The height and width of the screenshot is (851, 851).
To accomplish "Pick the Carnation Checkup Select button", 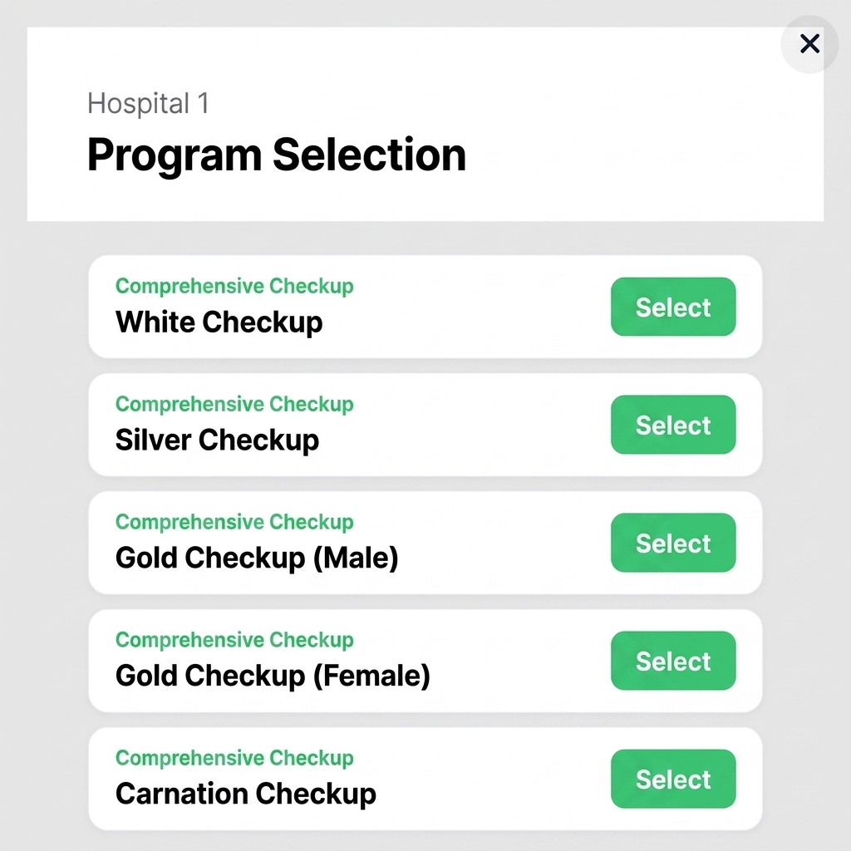I will 673,779.
